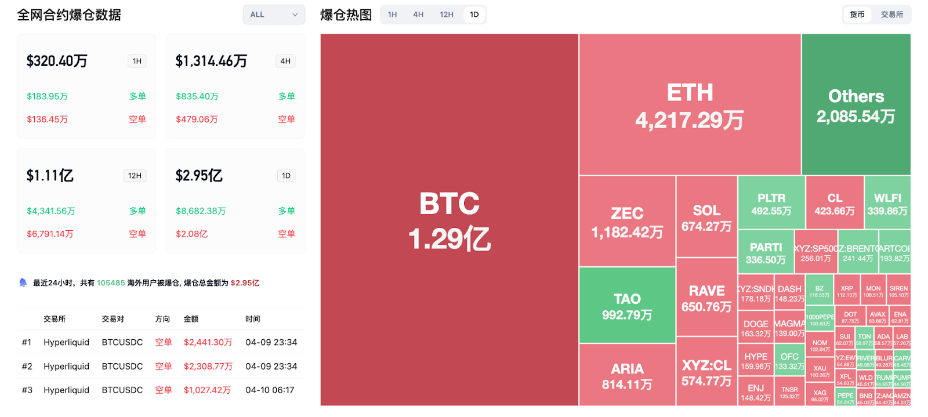Click the green Others heatmap block
Viewport: 928px width, 417px height.
[x=856, y=105]
